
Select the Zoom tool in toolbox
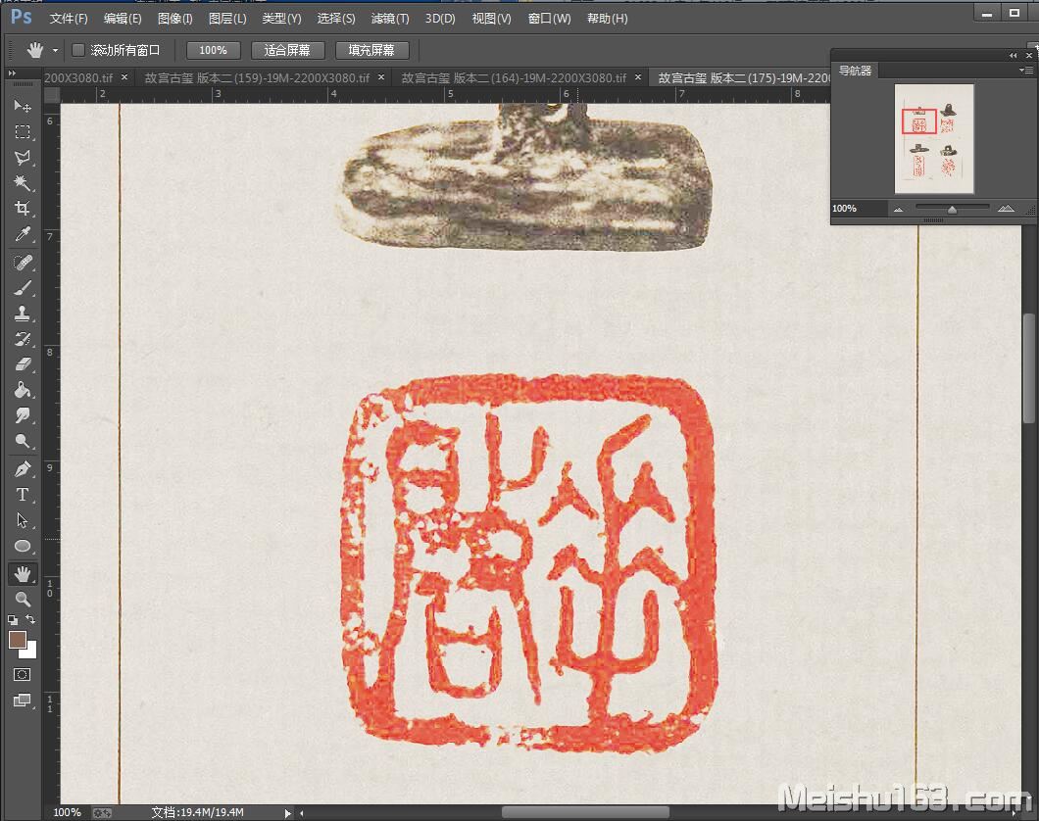click(x=23, y=600)
